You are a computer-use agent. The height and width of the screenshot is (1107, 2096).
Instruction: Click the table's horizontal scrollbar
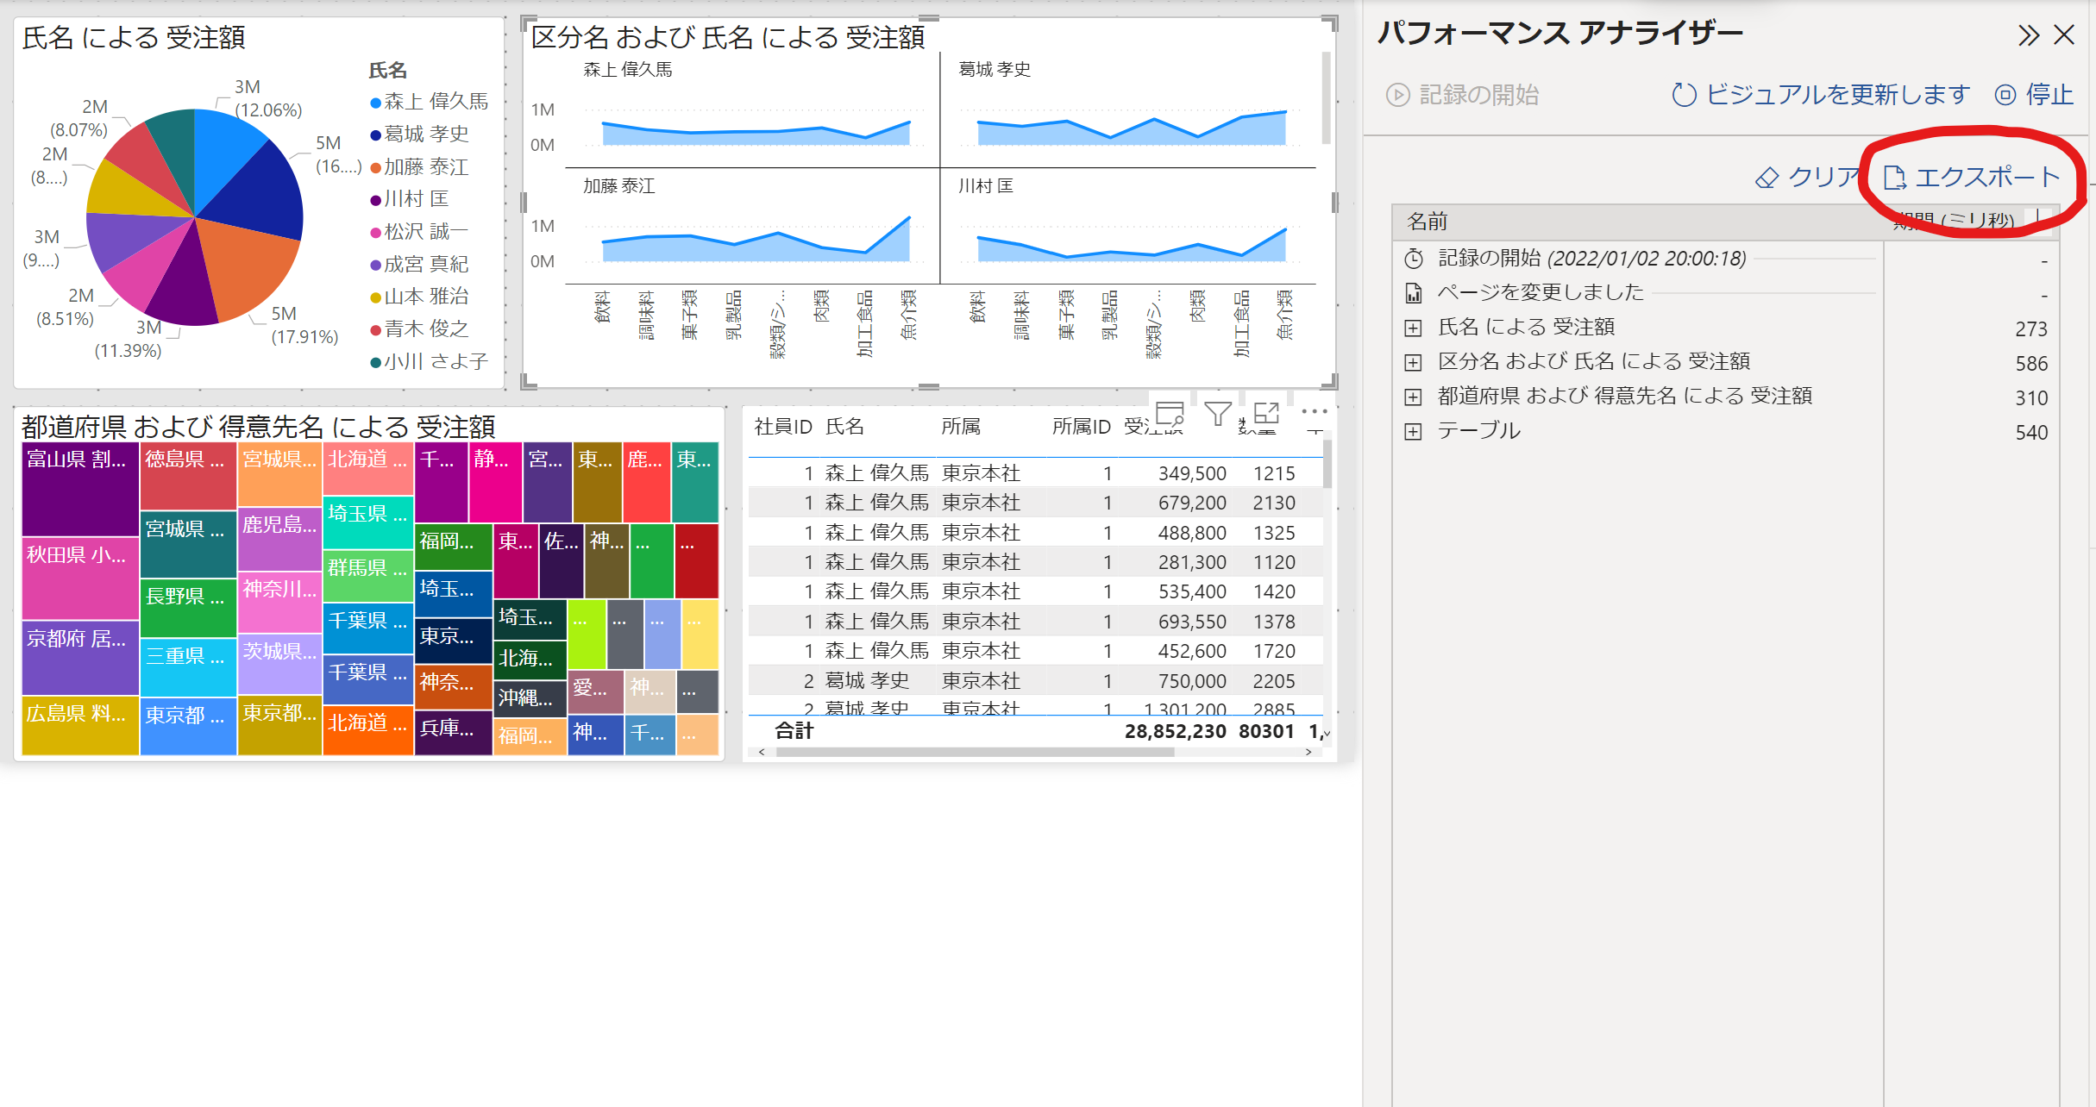click(975, 752)
